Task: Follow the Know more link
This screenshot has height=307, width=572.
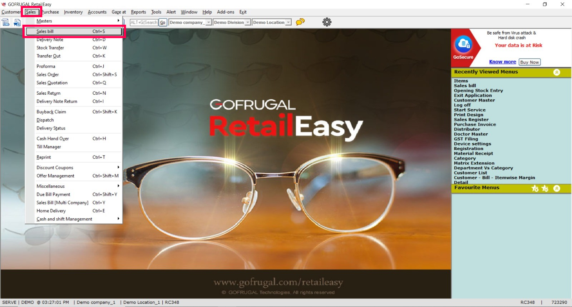Action: [x=503, y=62]
